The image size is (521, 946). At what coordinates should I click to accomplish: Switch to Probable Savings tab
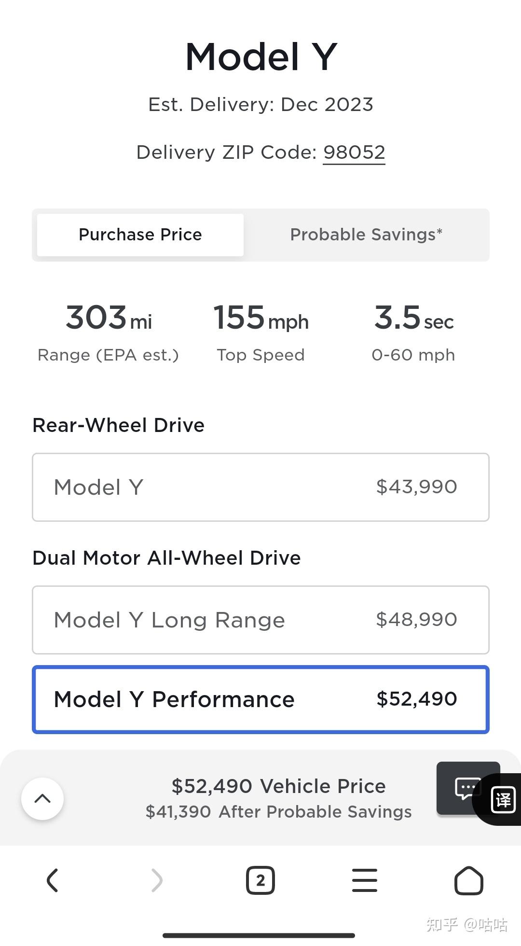coord(366,235)
